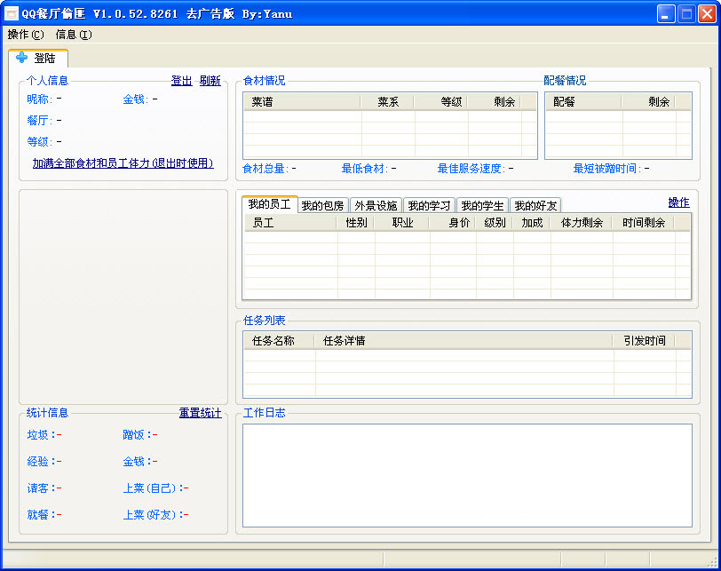The height and width of the screenshot is (571, 721).
Task: Select the 我的学生 tab
Action: 482,206
